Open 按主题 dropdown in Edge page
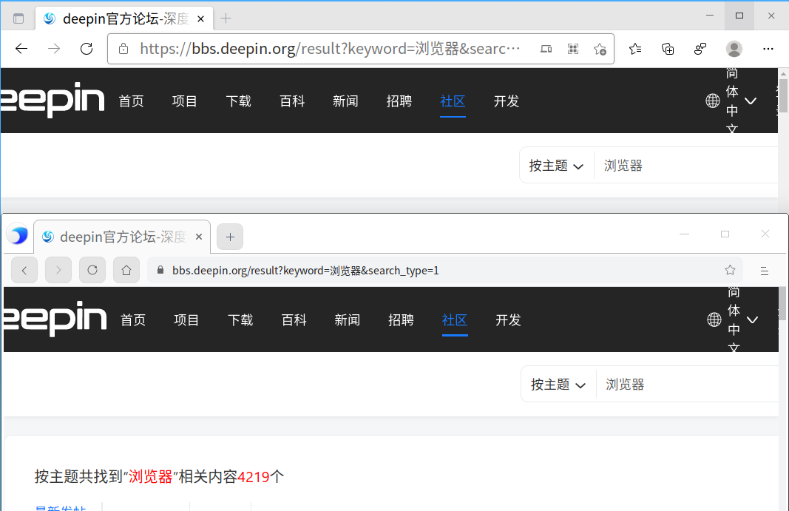This screenshot has height=511, width=789. pos(556,166)
